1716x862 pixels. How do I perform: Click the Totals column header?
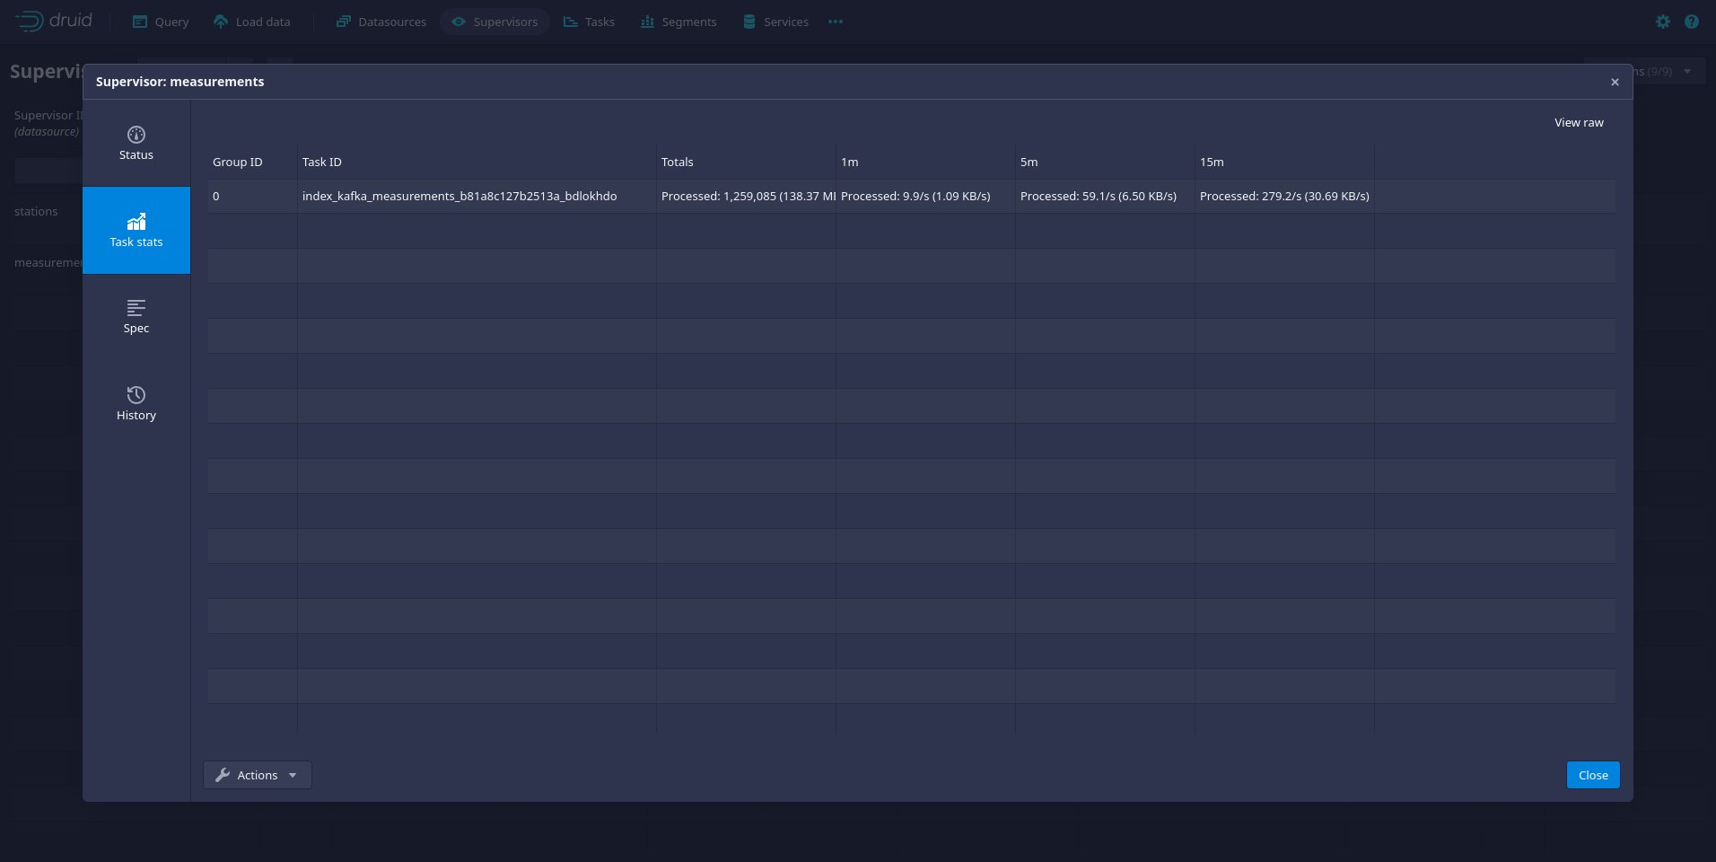[678, 163]
